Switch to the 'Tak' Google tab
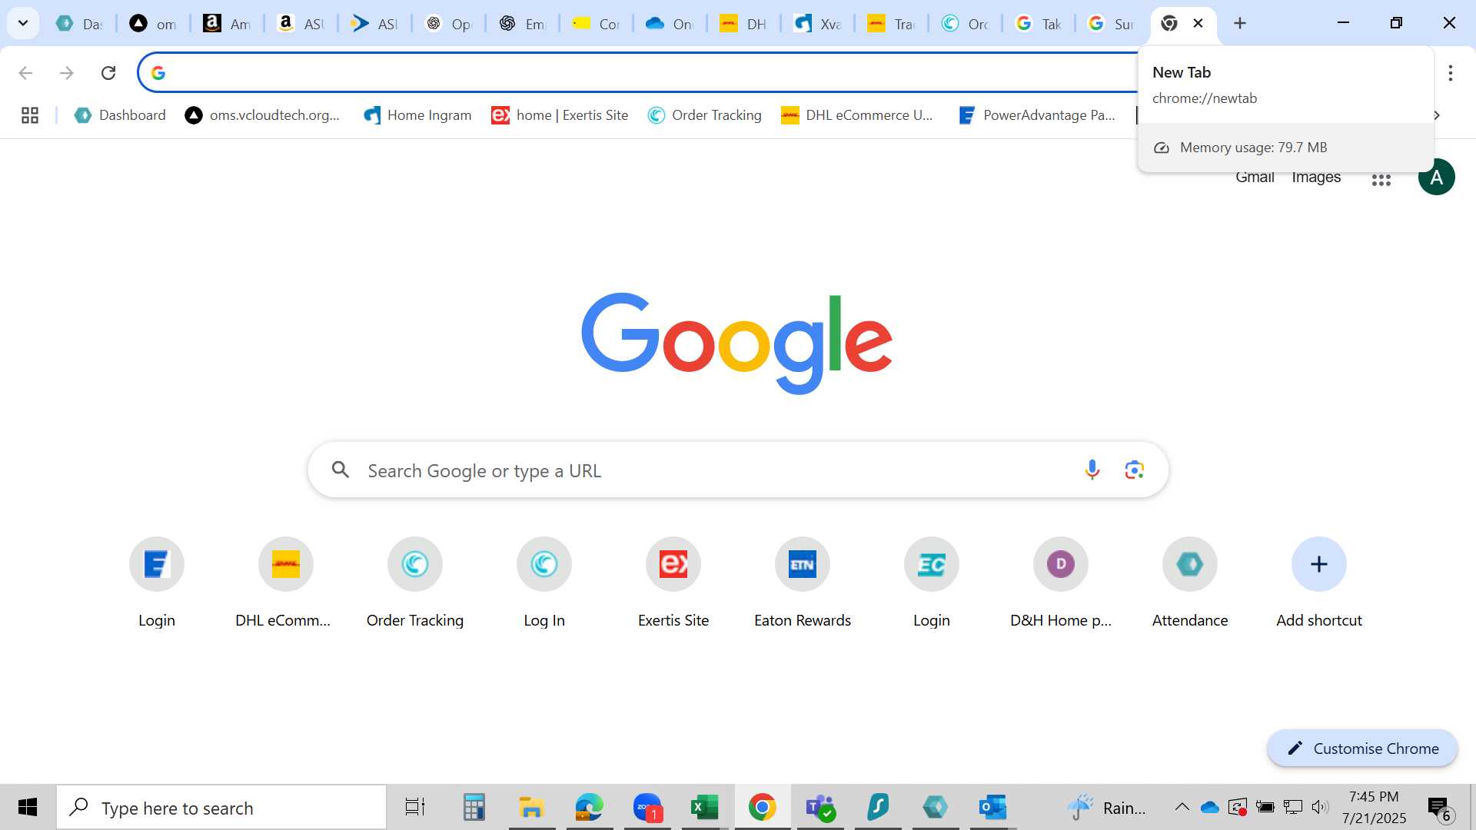Screen dimensions: 1476x830 1039,24
